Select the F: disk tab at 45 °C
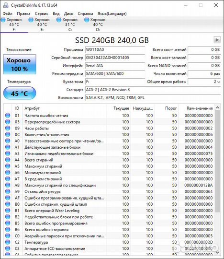224x259 pixels. [14, 24]
